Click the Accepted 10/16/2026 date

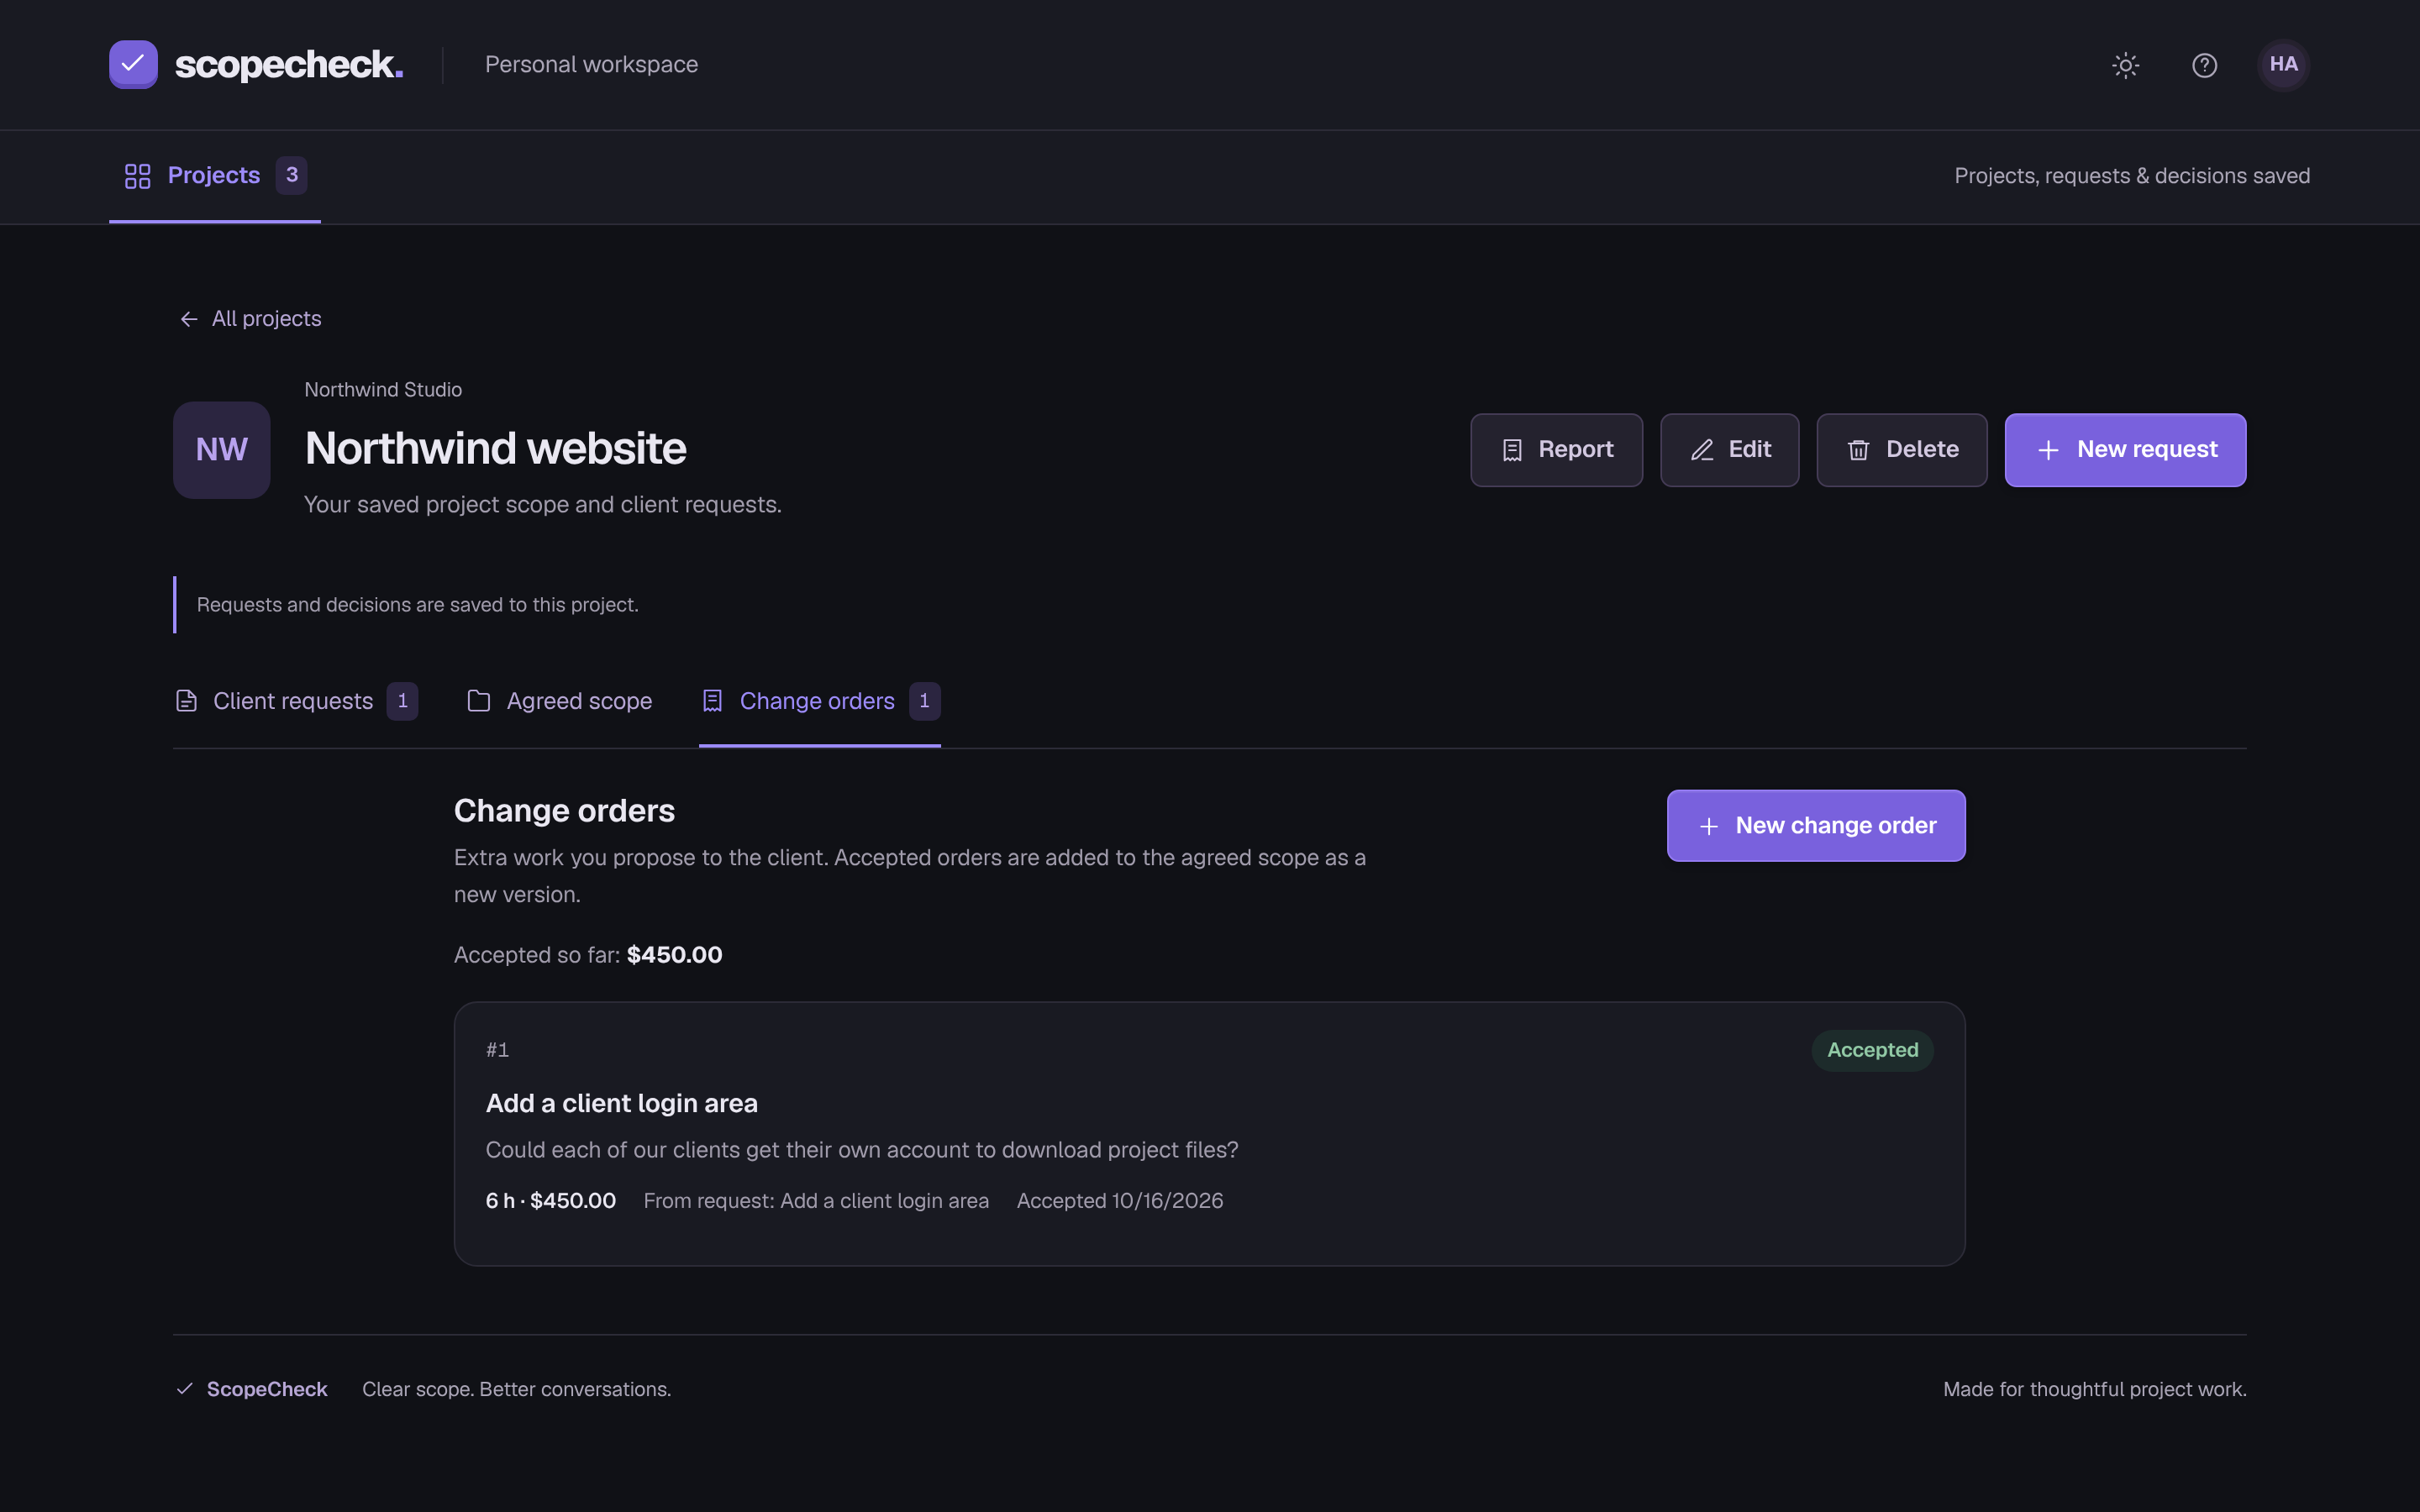pyautogui.click(x=1120, y=1201)
